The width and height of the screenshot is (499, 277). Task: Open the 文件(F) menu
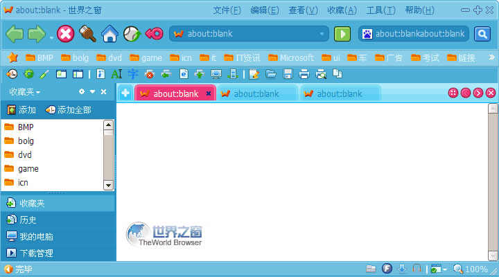coord(227,10)
